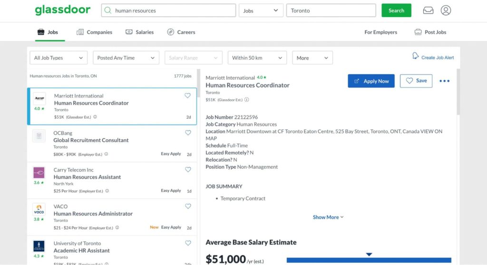Switch to the Companies tab
Image resolution: width=487 pixels, height=265 pixels.
coord(95,32)
